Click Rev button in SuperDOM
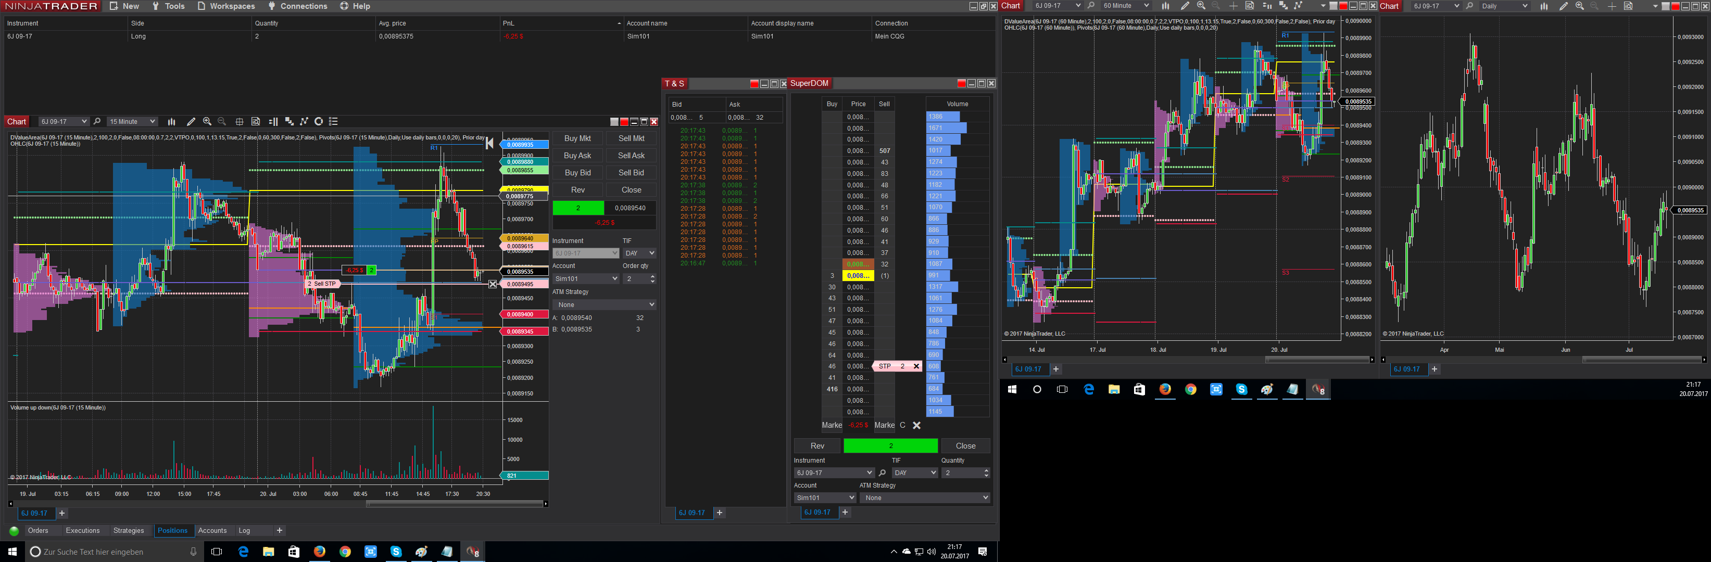The image size is (1711, 562). pos(817,446)
